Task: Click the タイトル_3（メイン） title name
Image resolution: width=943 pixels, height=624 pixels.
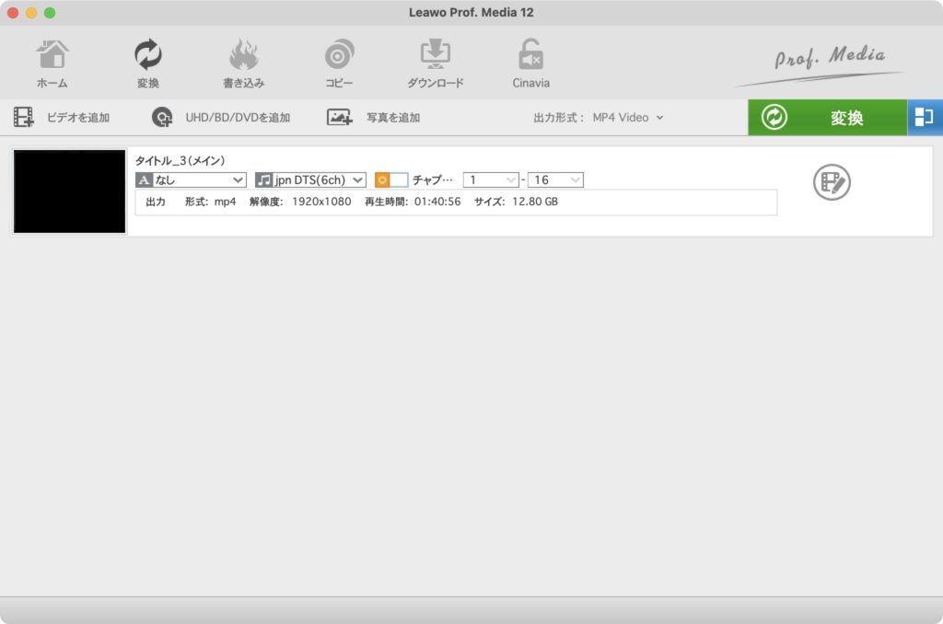Action: [180, 160]
